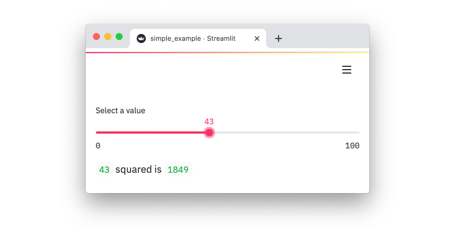Click the slider value label 43 above the thumb

pos(209,121)
